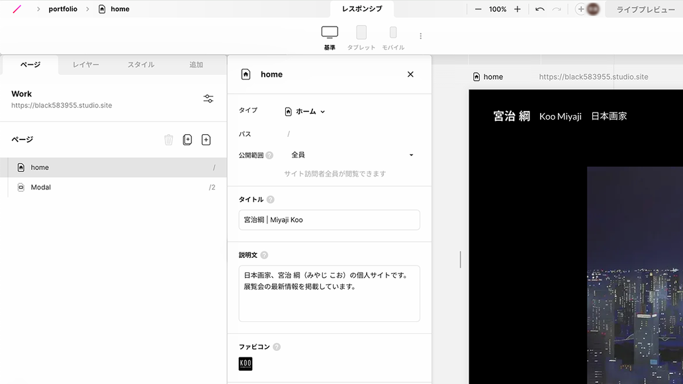Click the タイトル input field

coord(329,219)
